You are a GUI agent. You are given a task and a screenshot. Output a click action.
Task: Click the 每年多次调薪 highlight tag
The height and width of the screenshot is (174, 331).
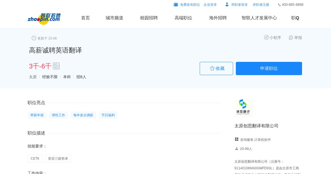[x=83, y=115]
